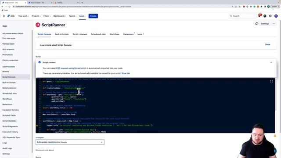Viewport: 281px width, 158px height.
Task: Collapse the Script context panel chevron
Action: tap(271, 63)
